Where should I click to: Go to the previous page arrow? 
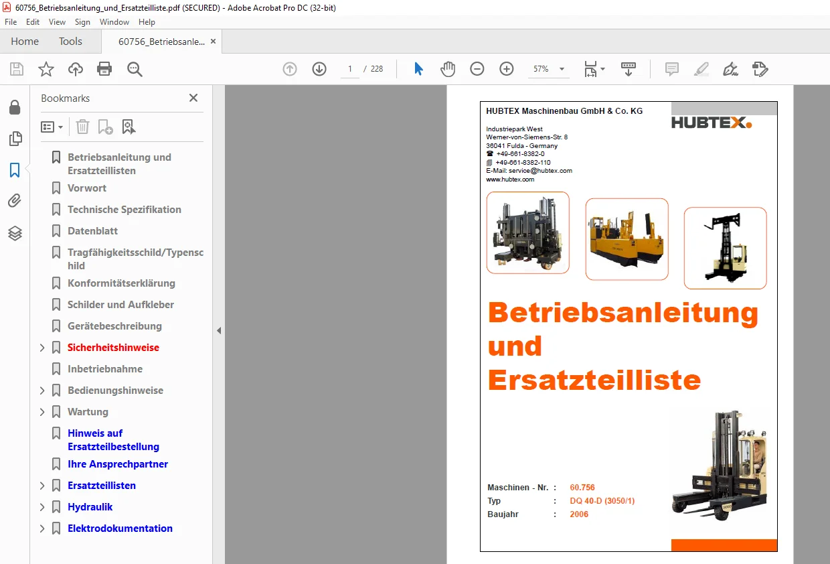[x=290, y=69]
